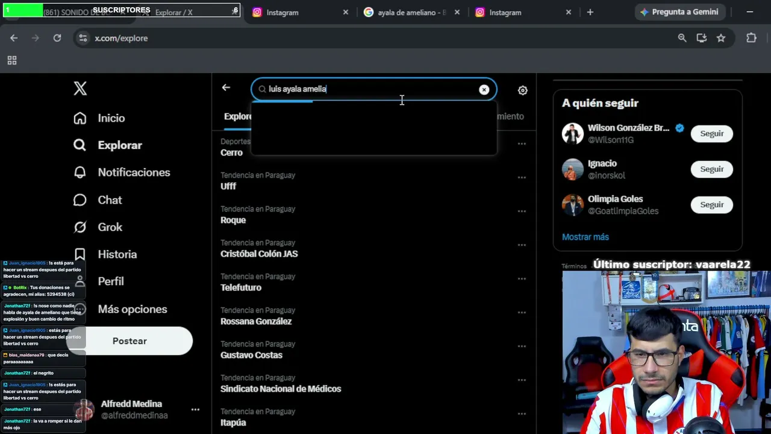Follow Ignacio with the Seguir button

coord(712,169)
